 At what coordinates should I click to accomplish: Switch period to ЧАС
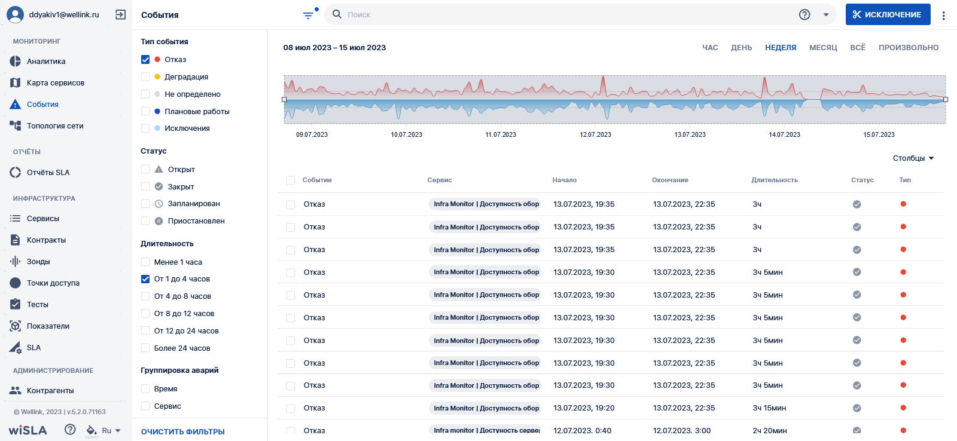pyautogui.click(x=710, y=48)
